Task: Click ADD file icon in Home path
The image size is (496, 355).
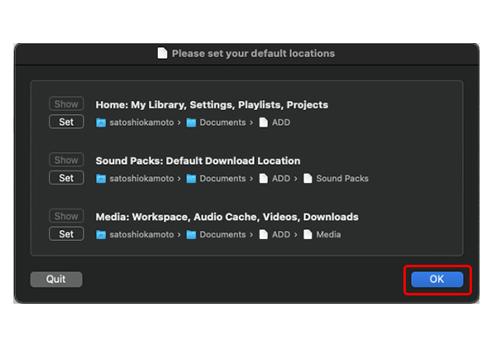Action: click(x=263, y=122)
